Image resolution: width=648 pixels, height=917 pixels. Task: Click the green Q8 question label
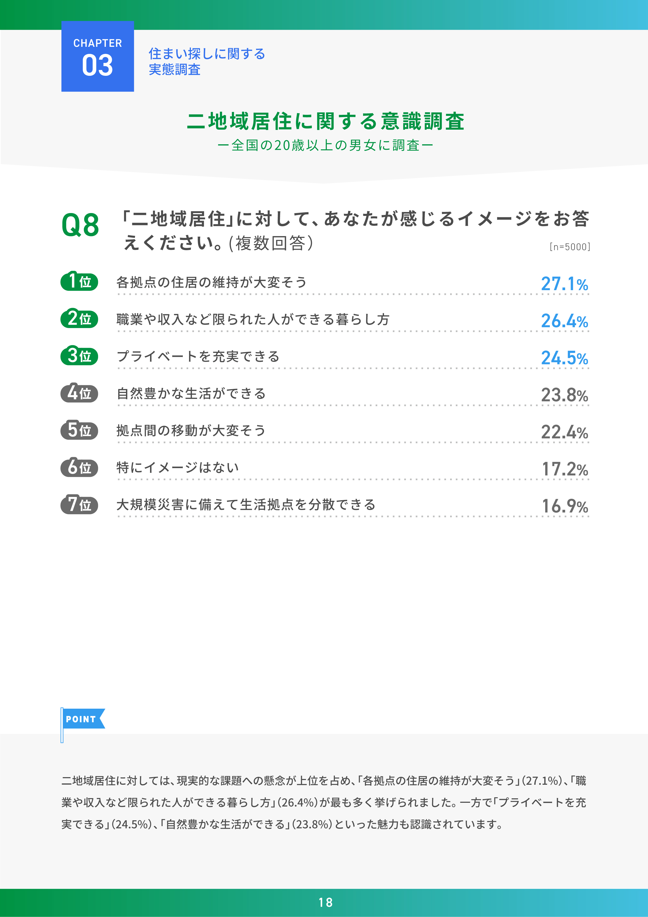pos(80,225)
